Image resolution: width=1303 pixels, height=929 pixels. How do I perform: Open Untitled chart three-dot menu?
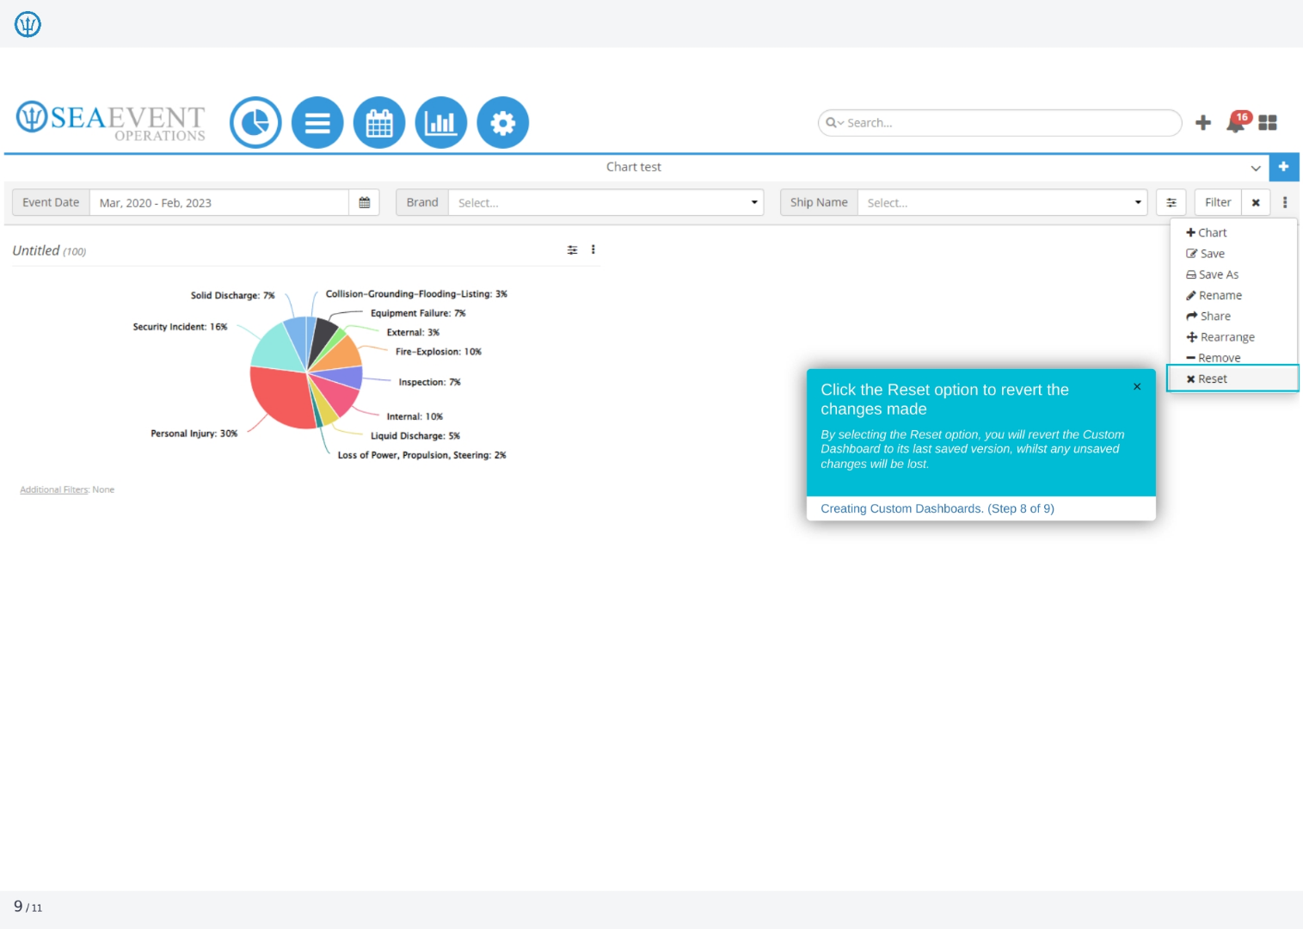[593, 249]
